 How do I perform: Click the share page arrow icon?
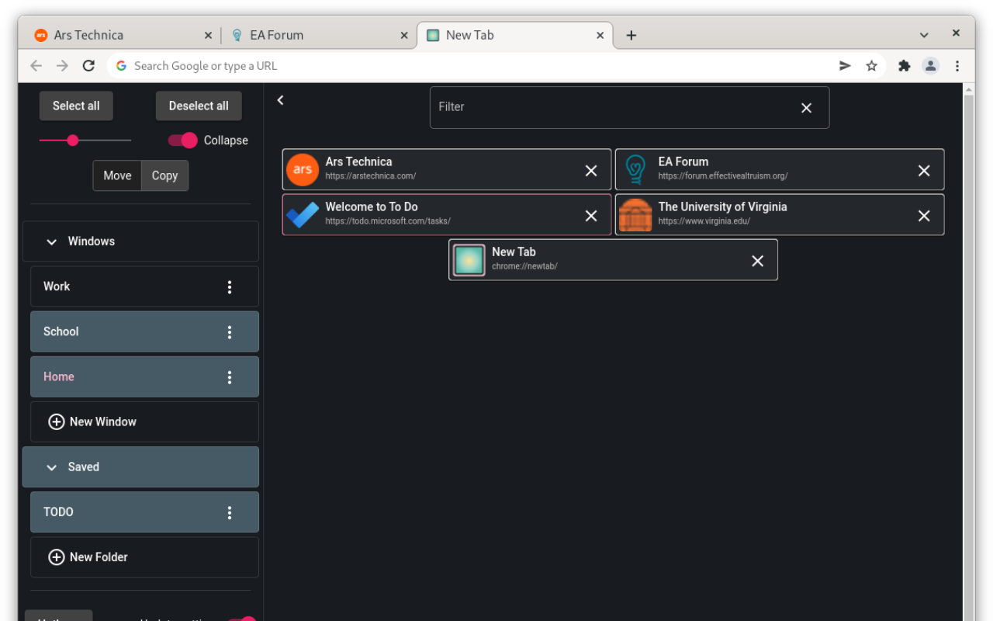(846, 66)
